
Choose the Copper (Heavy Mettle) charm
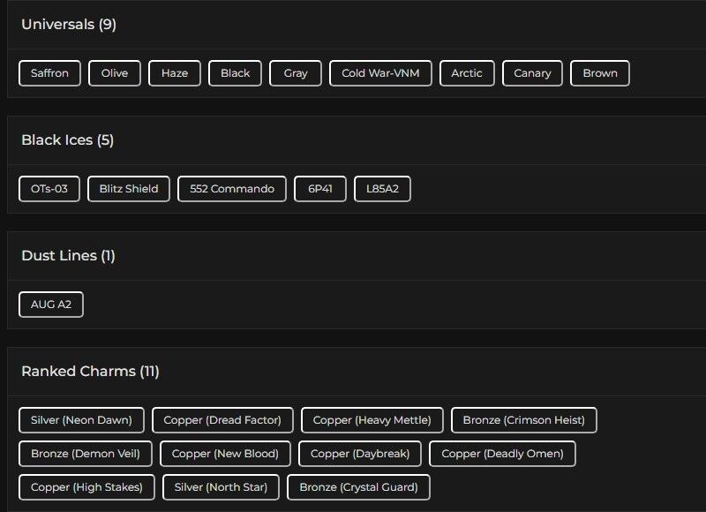pyautogui.click(x=372, y=420)
